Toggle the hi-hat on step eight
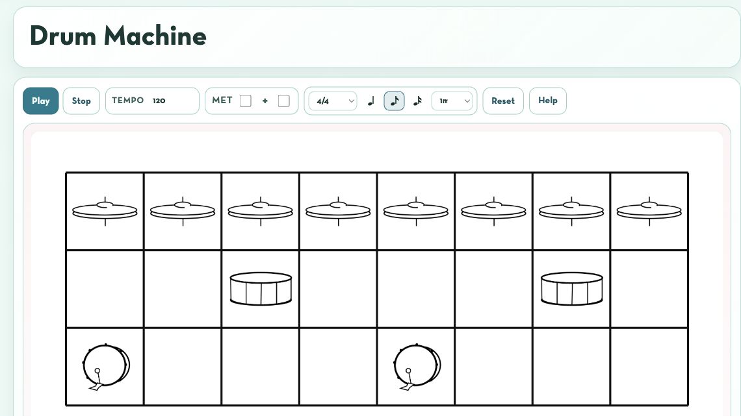The width and height of the screenshot is (741, 416). (x=649, y=212)
